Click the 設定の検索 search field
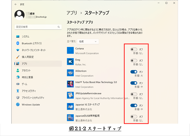Screen dimensions: 190x136 point(38,27)
